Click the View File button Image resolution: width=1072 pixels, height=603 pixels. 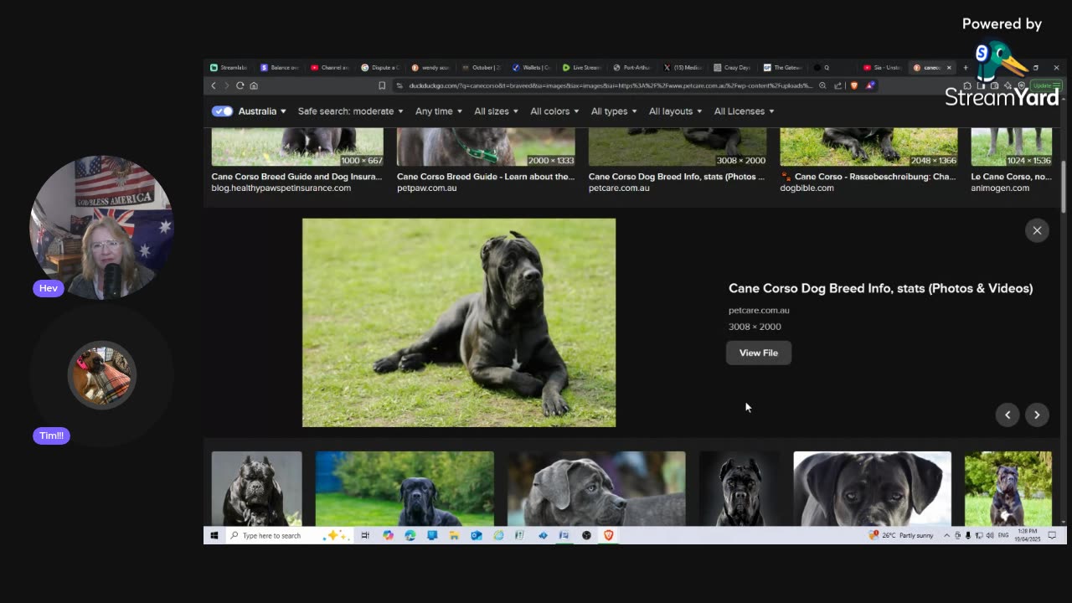(759, 353)
